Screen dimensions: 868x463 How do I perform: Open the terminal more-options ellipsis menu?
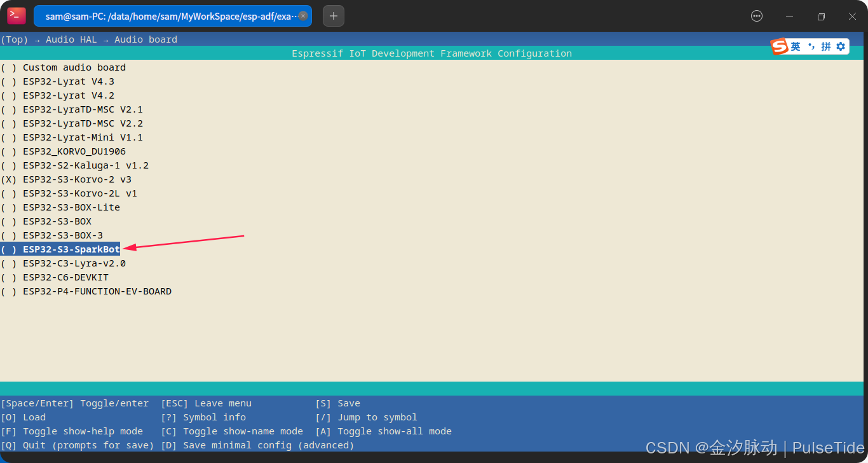(x=756, y=16)
